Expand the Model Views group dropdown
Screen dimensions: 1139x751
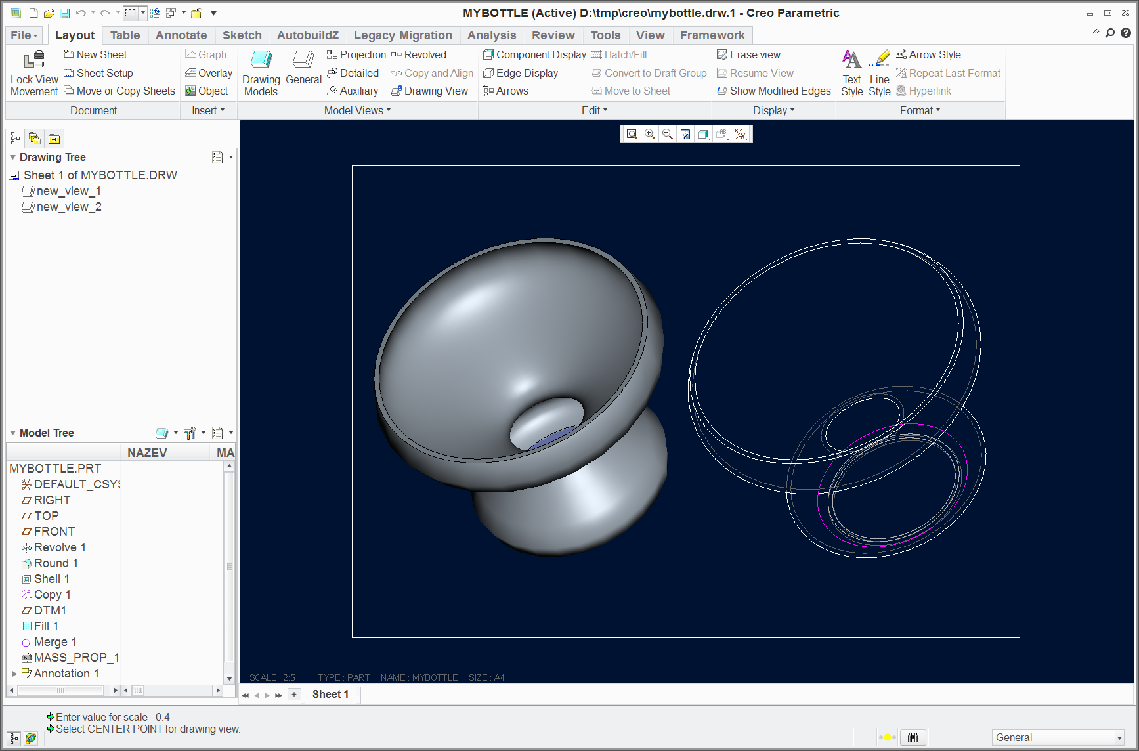pos(357,110)
